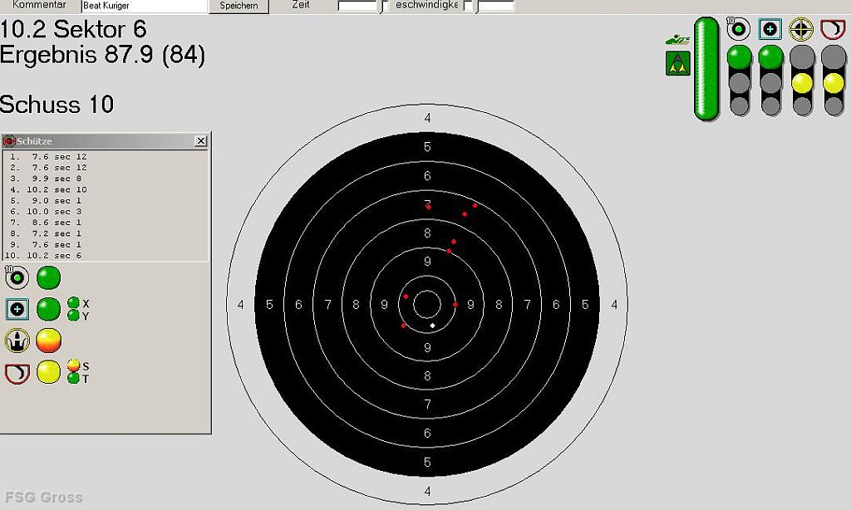Click the green triangle icon beside the bar
This screenshot has width=851, height=510.
point(677,63)
